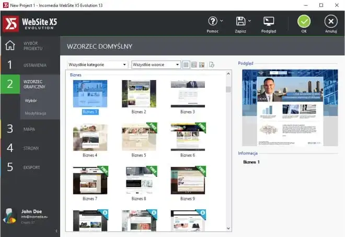Click the Anuluj cancel icon

pyautogui.click(x=330, y=21)
